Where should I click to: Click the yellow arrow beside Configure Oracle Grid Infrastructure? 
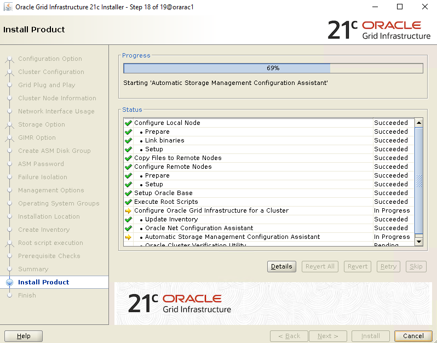(x=128, y=211)
